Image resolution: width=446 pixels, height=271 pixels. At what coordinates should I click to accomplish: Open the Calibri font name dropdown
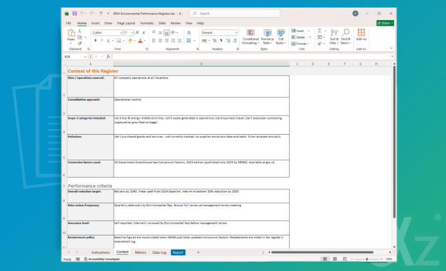(121, 33)
